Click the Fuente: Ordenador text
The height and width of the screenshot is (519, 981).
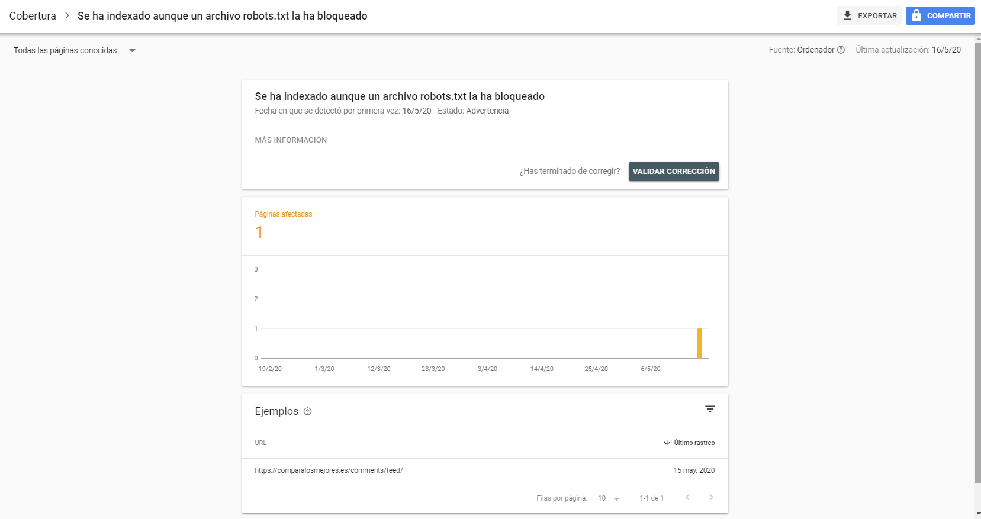point(802,50)
